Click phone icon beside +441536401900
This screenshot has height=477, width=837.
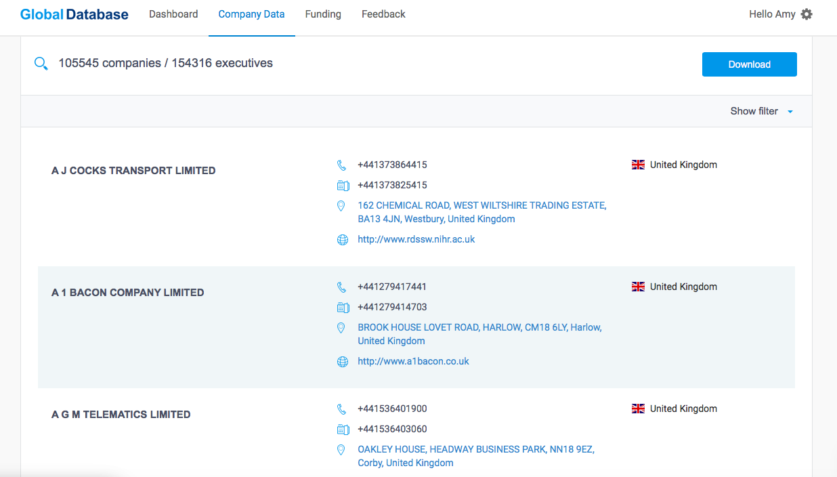click(342, 409)
